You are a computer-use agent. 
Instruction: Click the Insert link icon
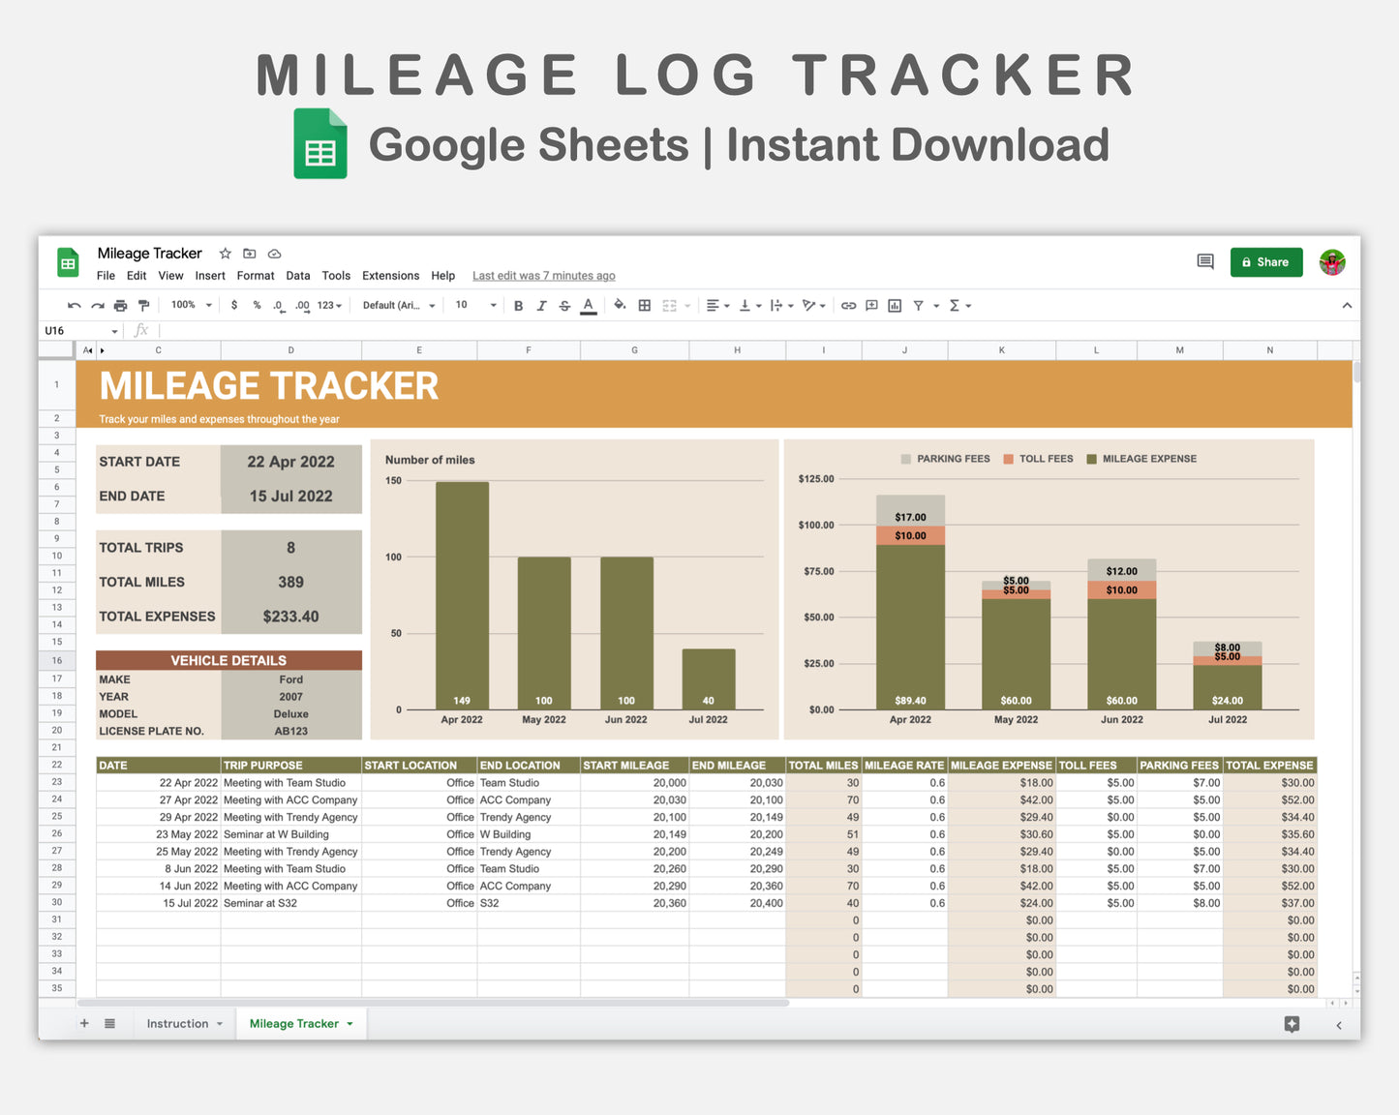coord(848,305)
